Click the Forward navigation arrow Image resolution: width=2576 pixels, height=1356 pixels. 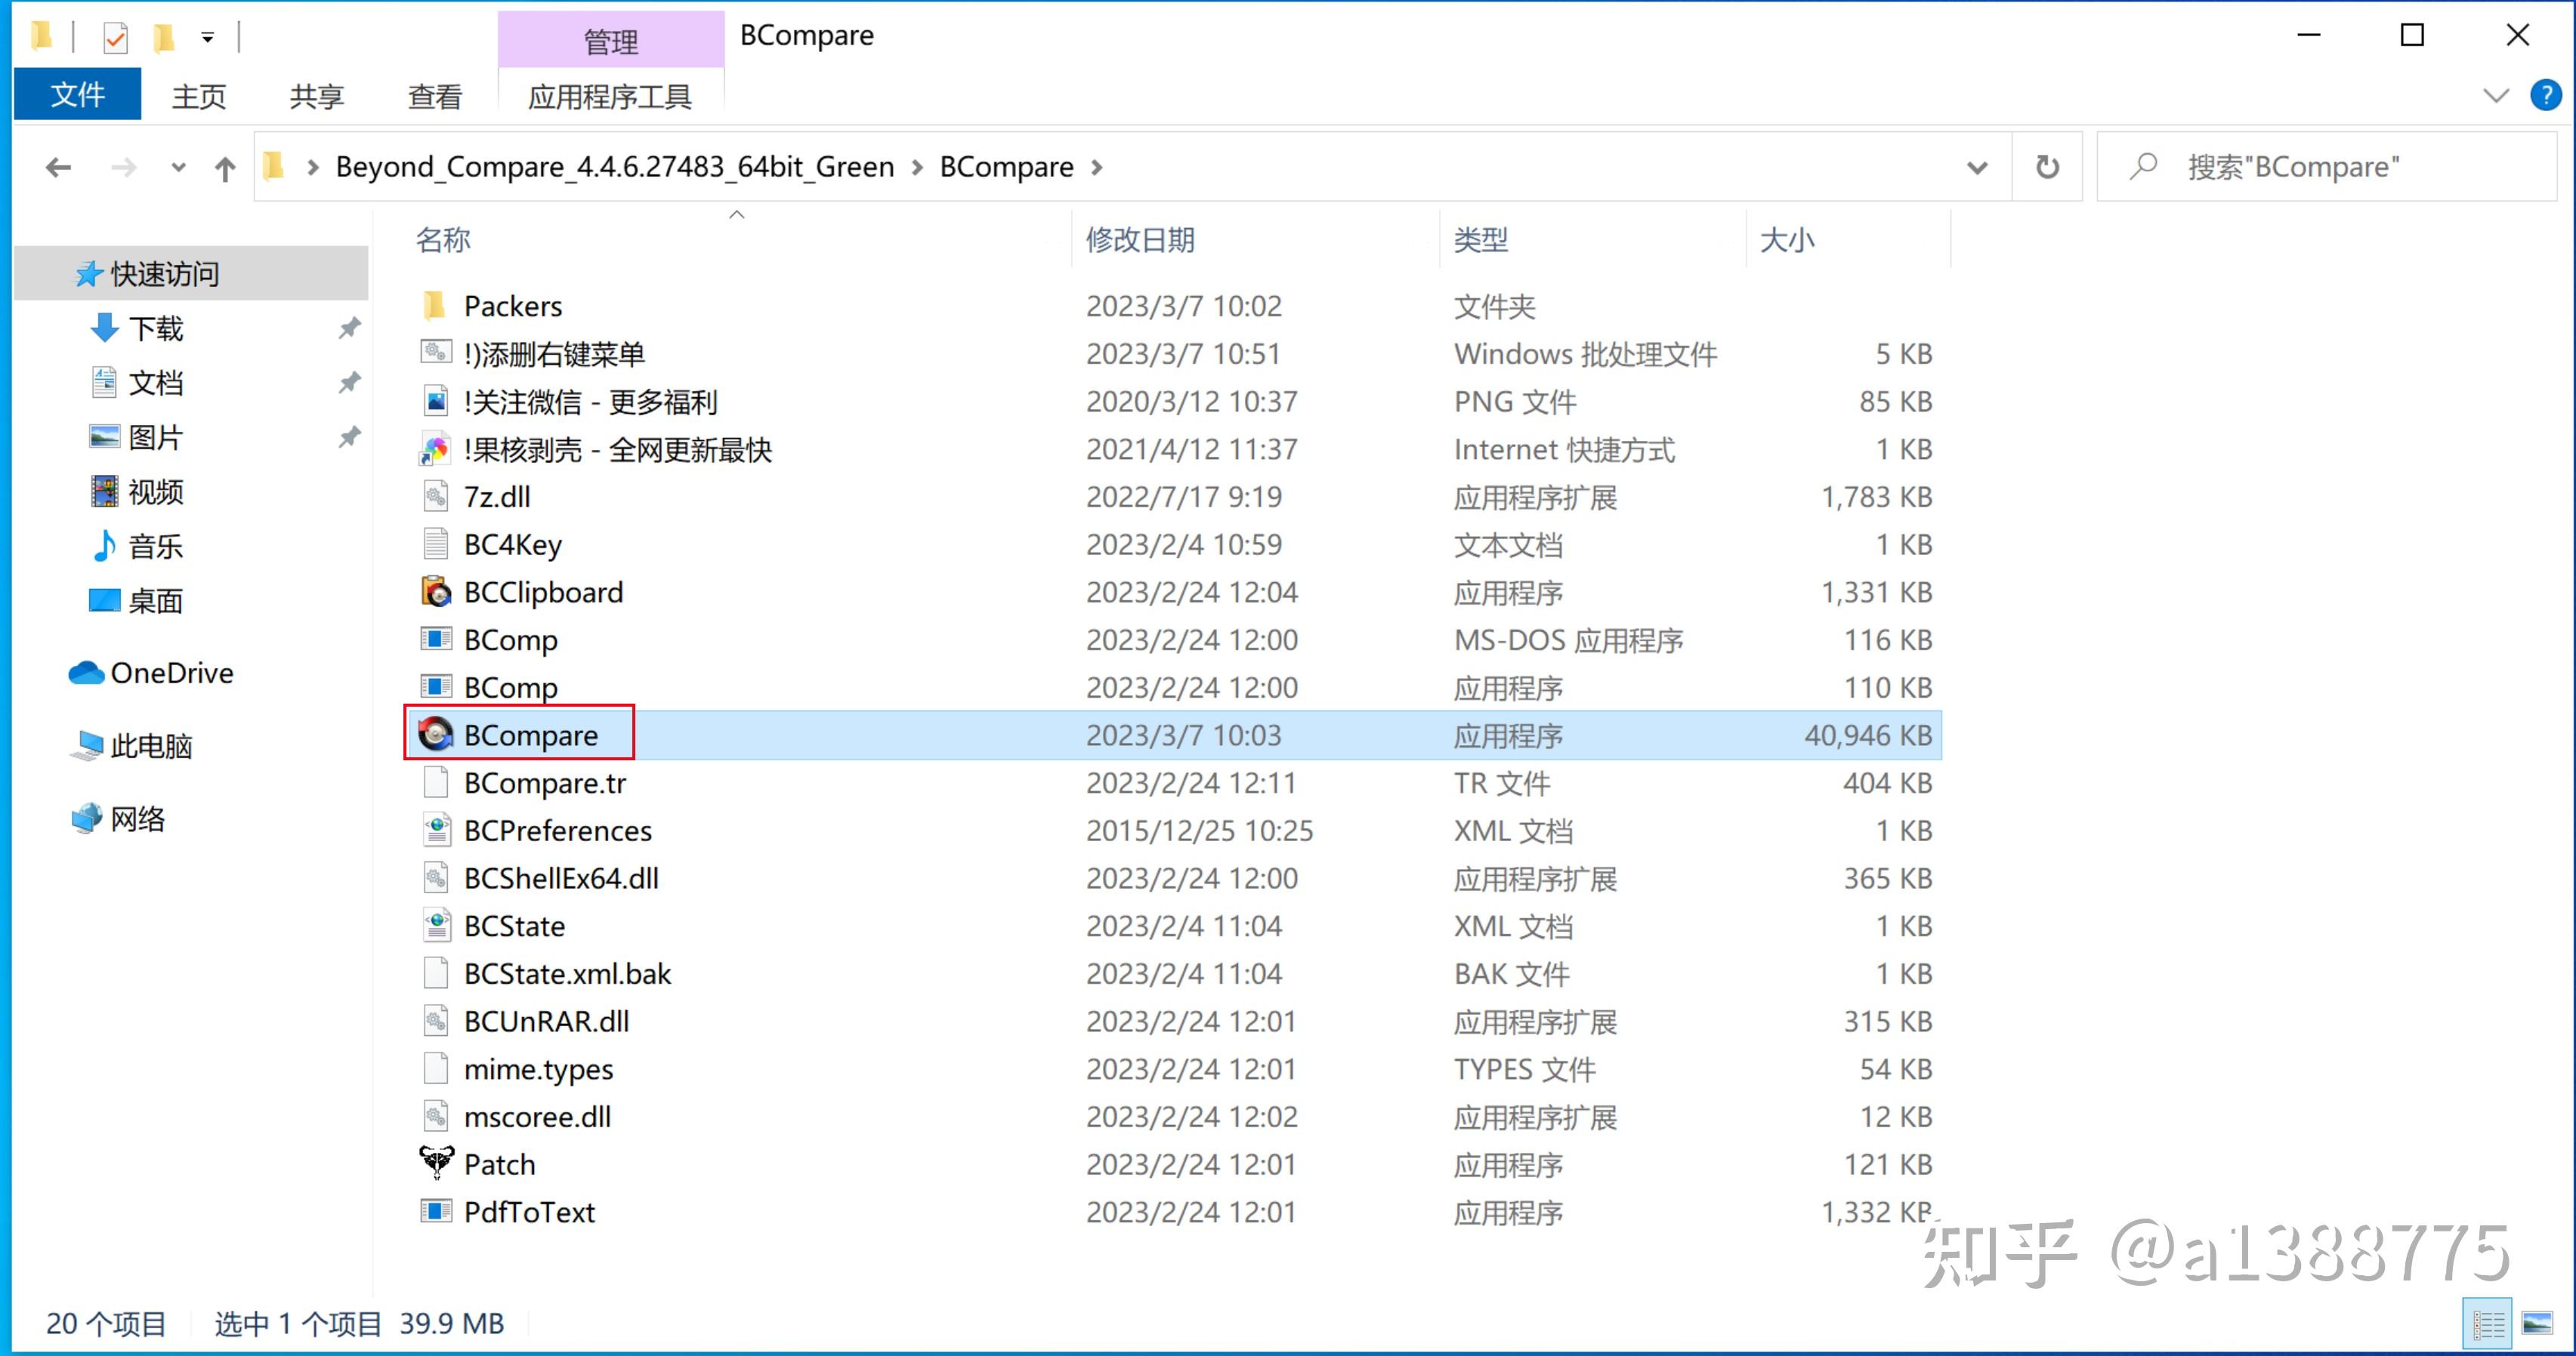click(x=124, y=167)
